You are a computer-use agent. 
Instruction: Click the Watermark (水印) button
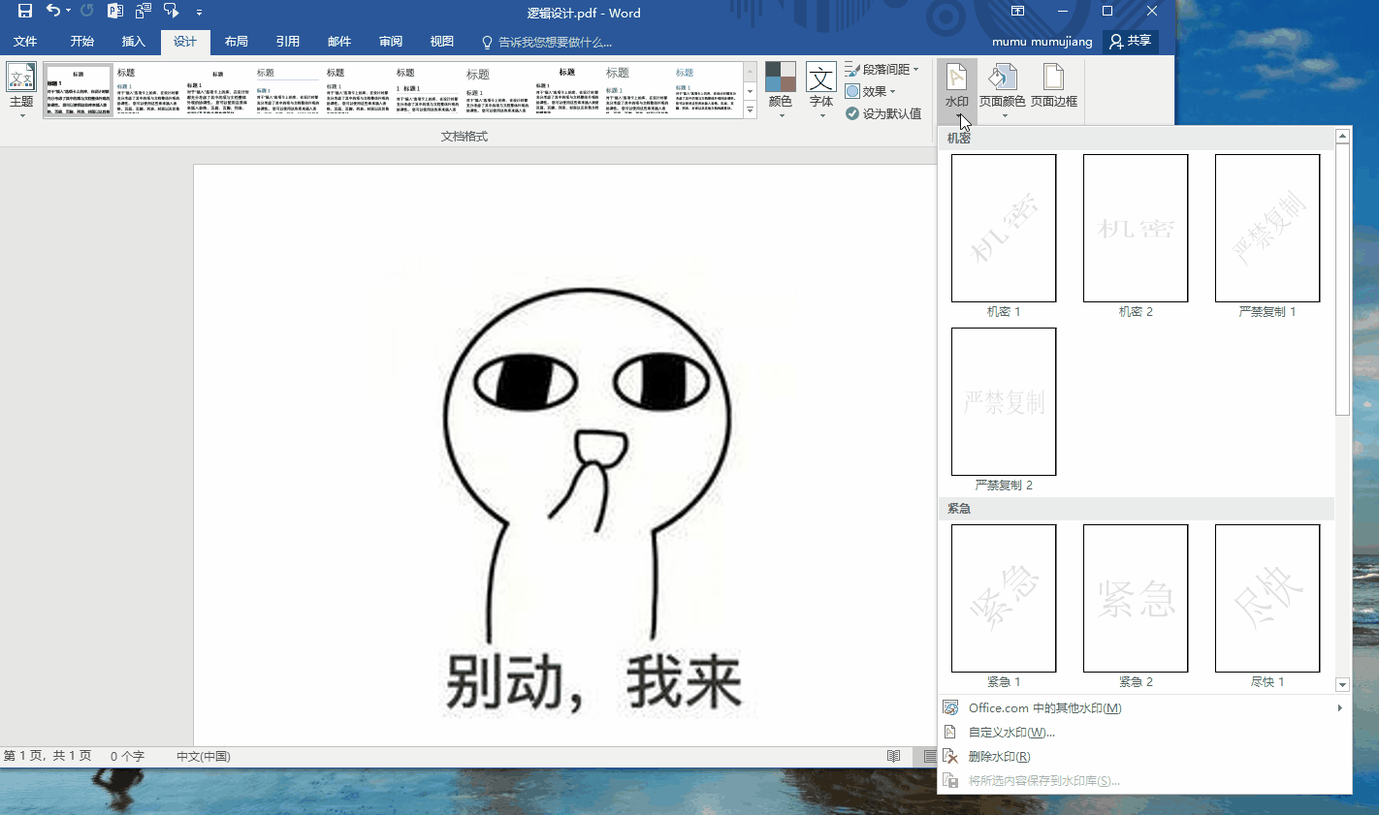click(x=956, y=89)
